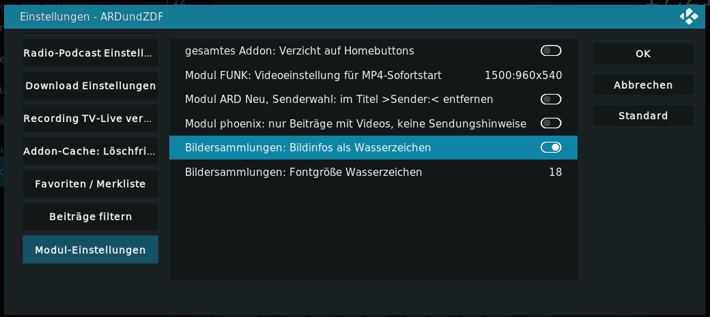
Task: Change FUNK video setting 1500:960x540
Action: click(523, 75)
